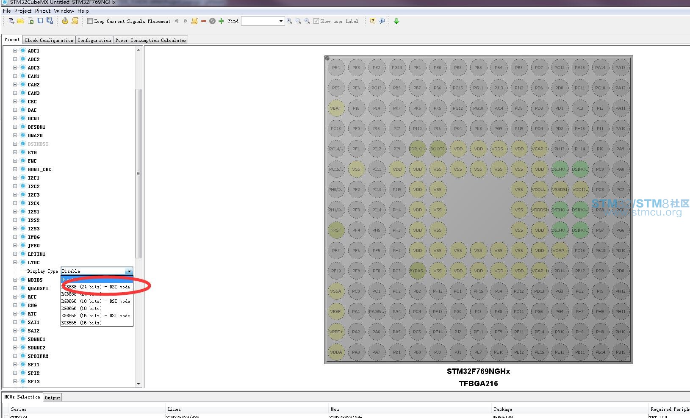Select RGB565 (16 bits) - DSI mode option
Image resolution: width=690 pixels, height=418 pixels.
[97, 316]
